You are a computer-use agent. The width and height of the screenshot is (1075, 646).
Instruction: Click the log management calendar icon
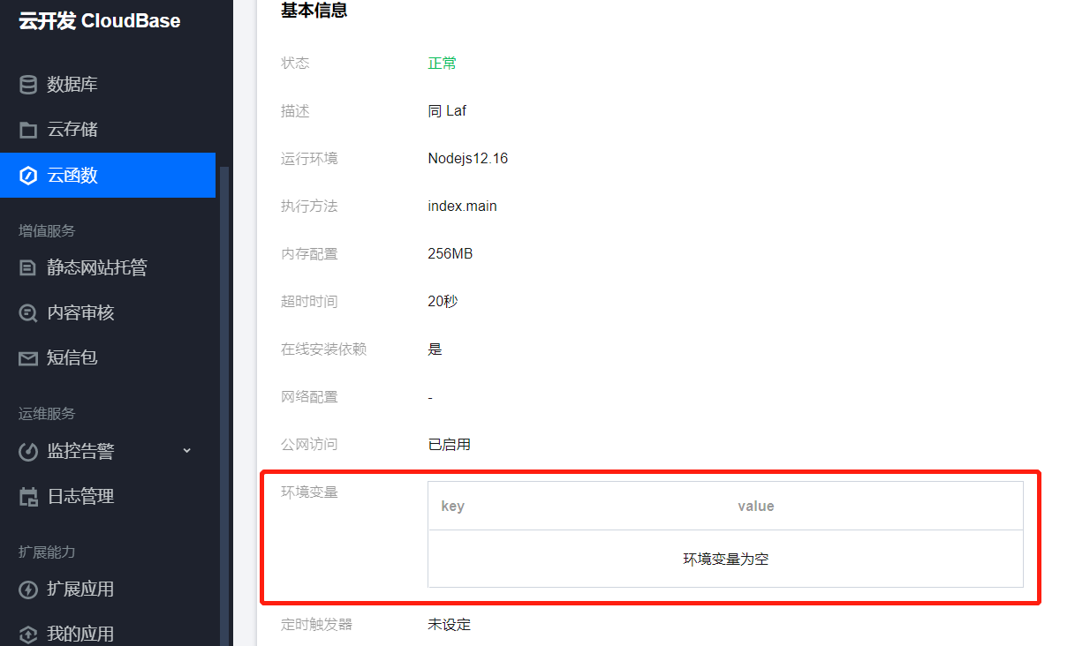(x=28, y=496)
